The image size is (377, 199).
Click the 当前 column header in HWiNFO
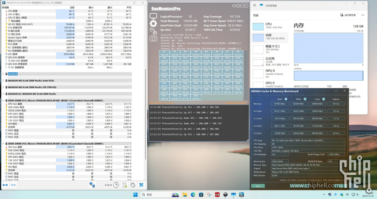point(72,7)
